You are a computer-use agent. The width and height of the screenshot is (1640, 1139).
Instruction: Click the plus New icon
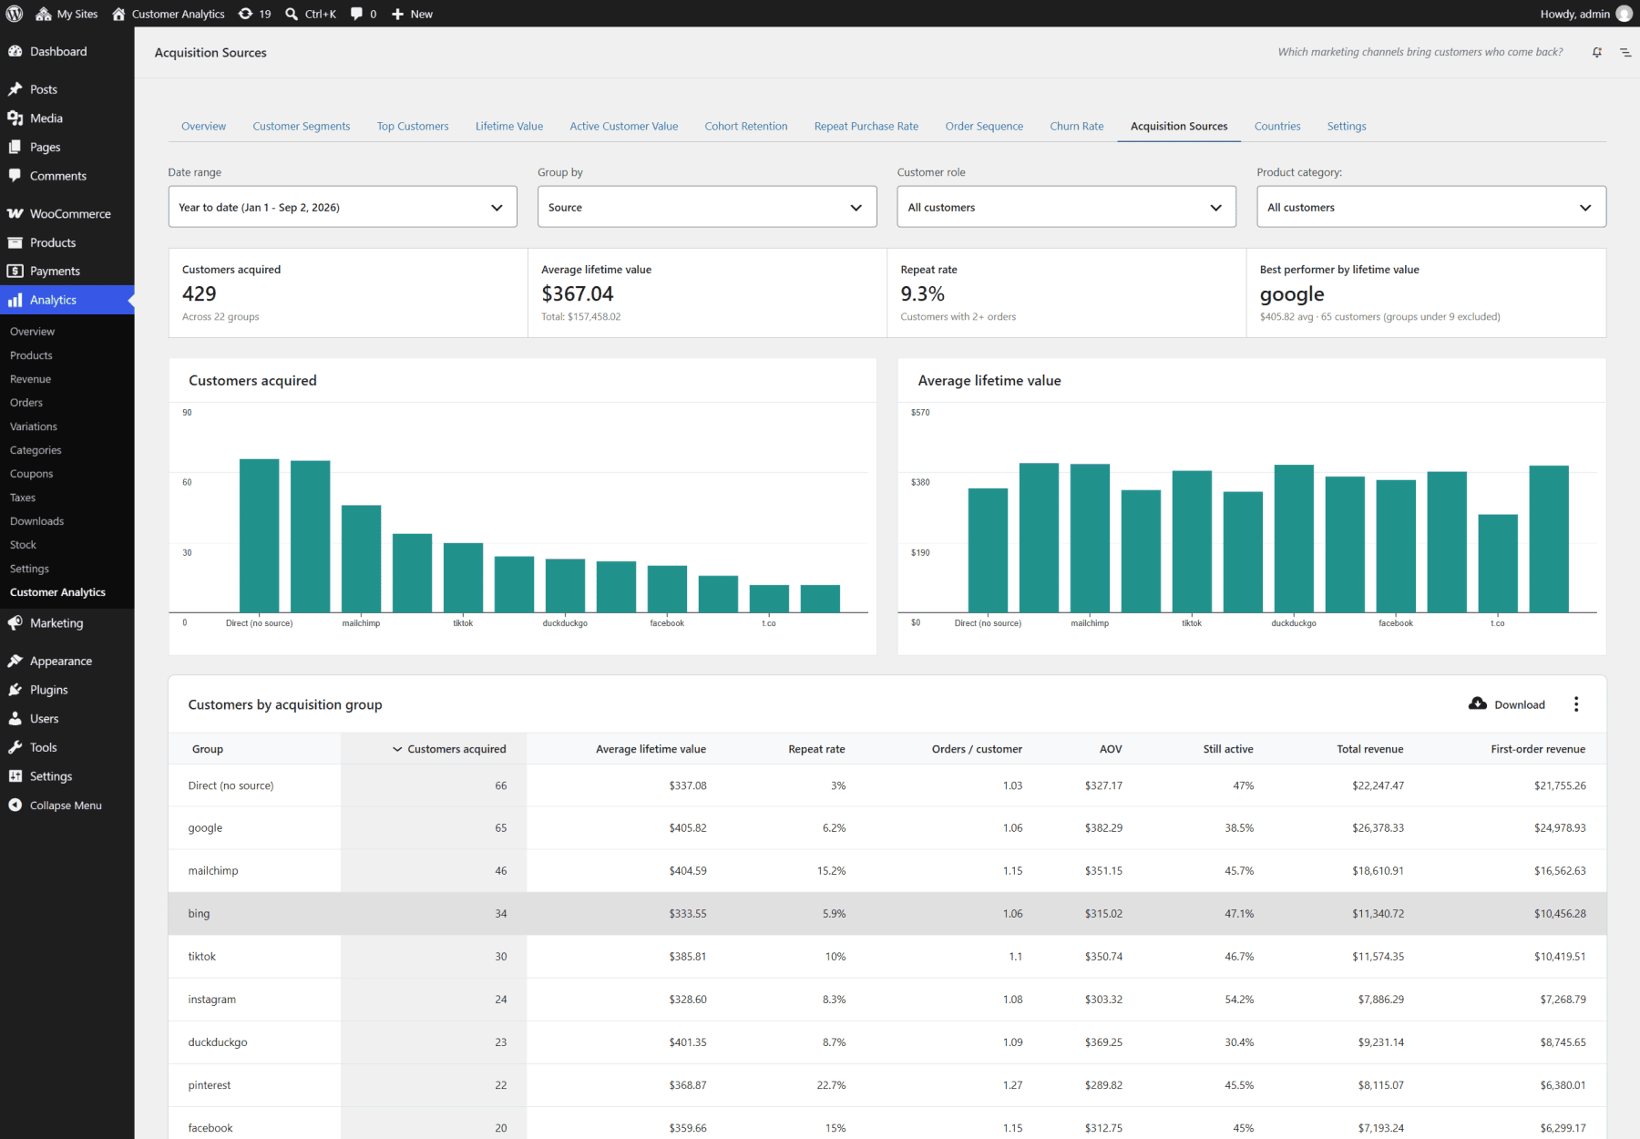[x=397, y=14]
